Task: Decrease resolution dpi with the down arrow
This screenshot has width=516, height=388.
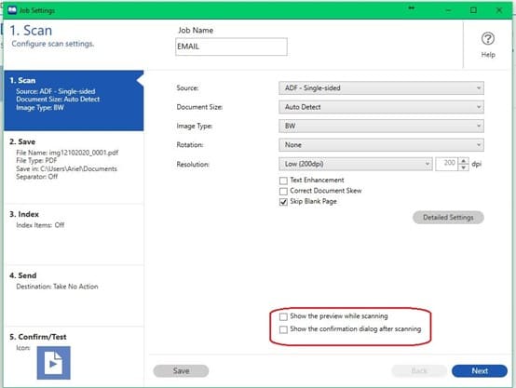Action: click(x=463, y=167)
